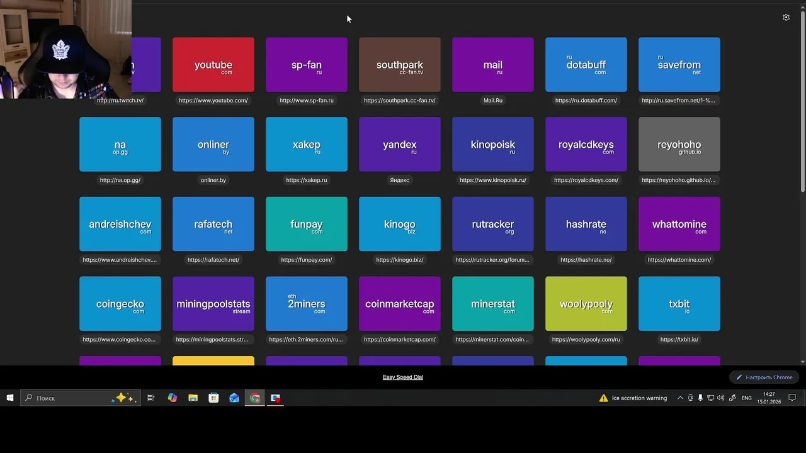The height and width of the screenshot is (453, 806).
Task: Open the royalcdkeys tile
Action: pyautogui.click(x=586, y=144)
